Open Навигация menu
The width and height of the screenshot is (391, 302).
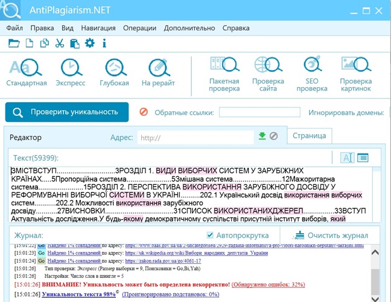click(98, 28)
